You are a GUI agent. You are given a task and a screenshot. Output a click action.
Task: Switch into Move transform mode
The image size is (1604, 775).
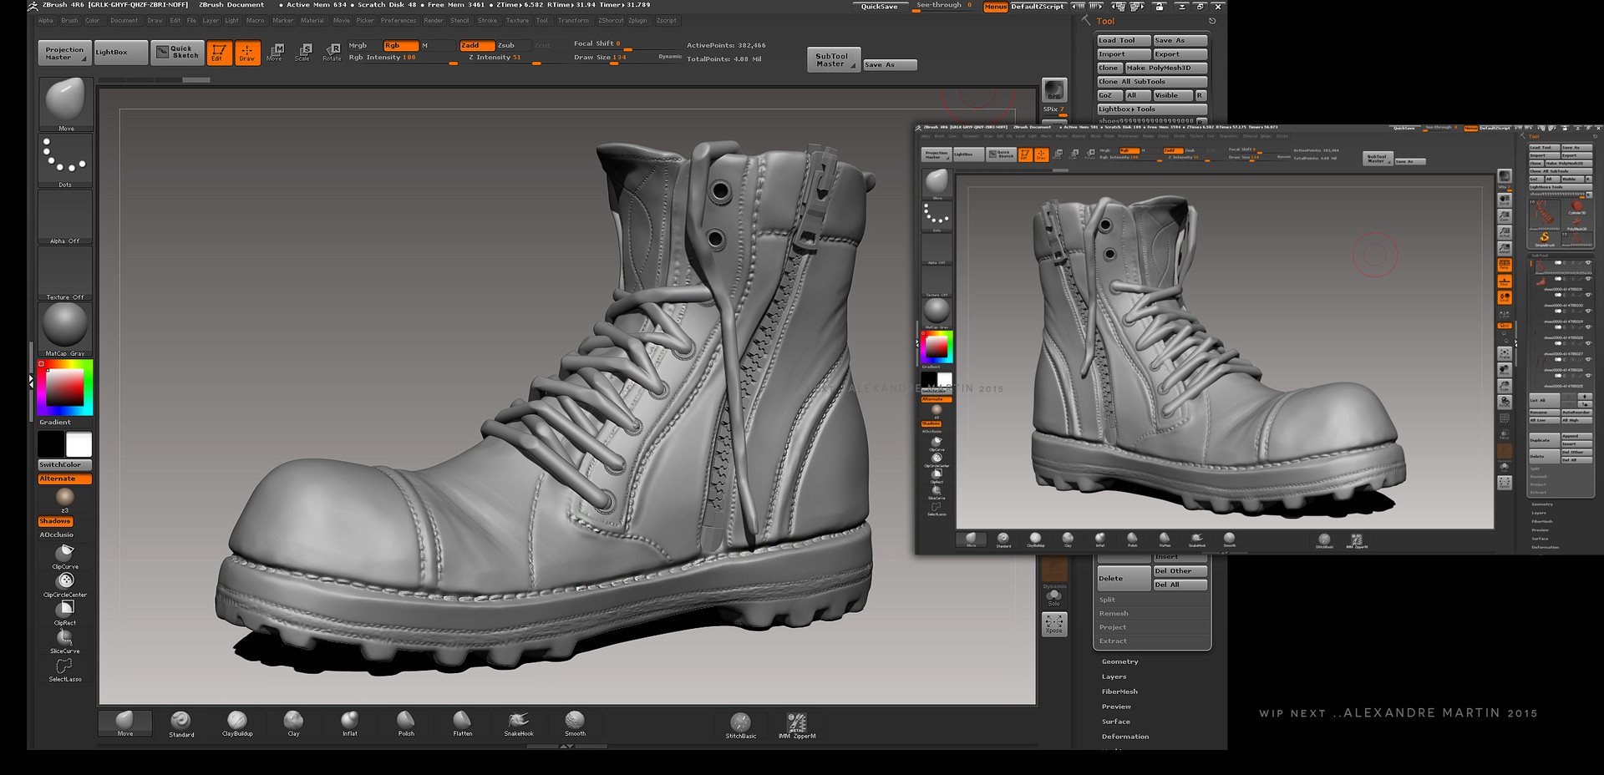275,53
